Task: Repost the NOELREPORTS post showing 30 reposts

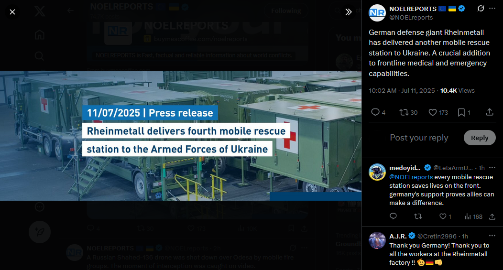Action: coord(408,112)
